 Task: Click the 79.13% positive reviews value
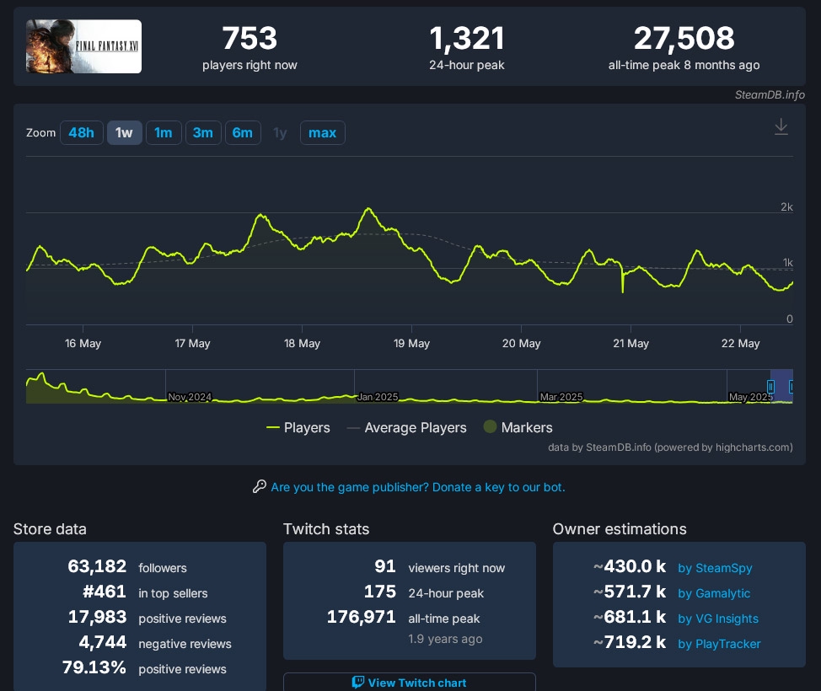(94, 667)
